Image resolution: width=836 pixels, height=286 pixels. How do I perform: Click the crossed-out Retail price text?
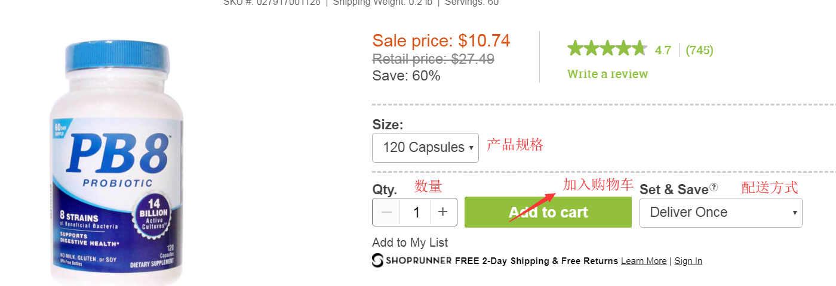(433, 59)
